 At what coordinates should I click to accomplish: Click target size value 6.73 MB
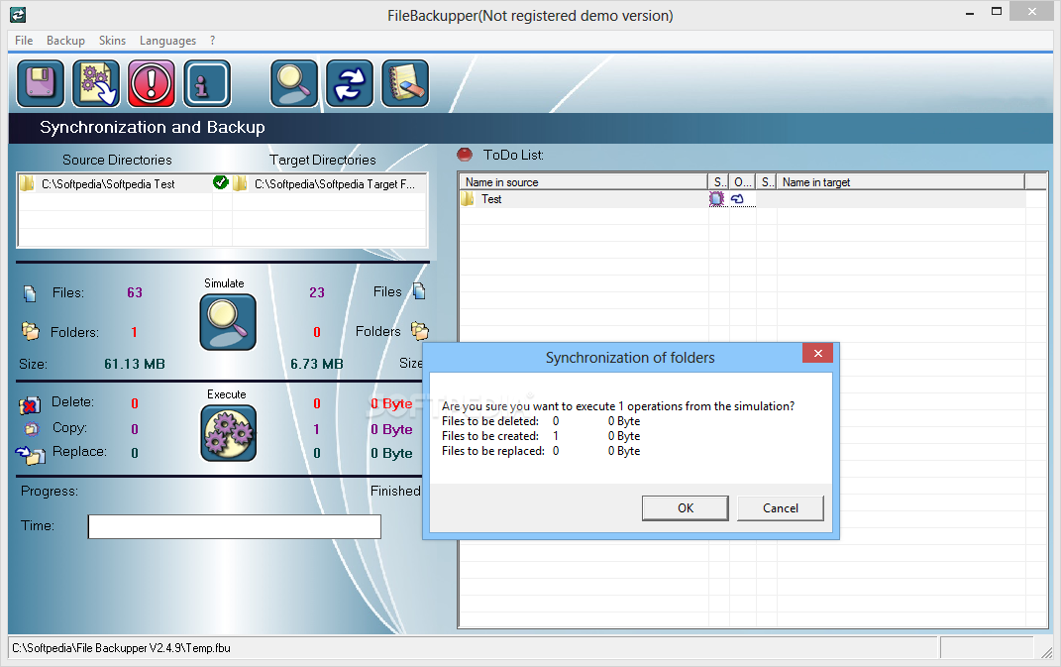tap(317, 365)
